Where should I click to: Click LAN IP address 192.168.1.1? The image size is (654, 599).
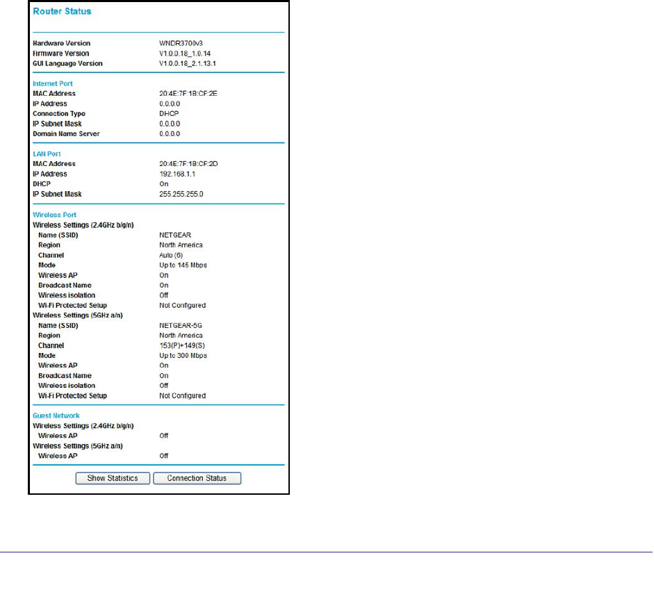[x=177, y=174]
